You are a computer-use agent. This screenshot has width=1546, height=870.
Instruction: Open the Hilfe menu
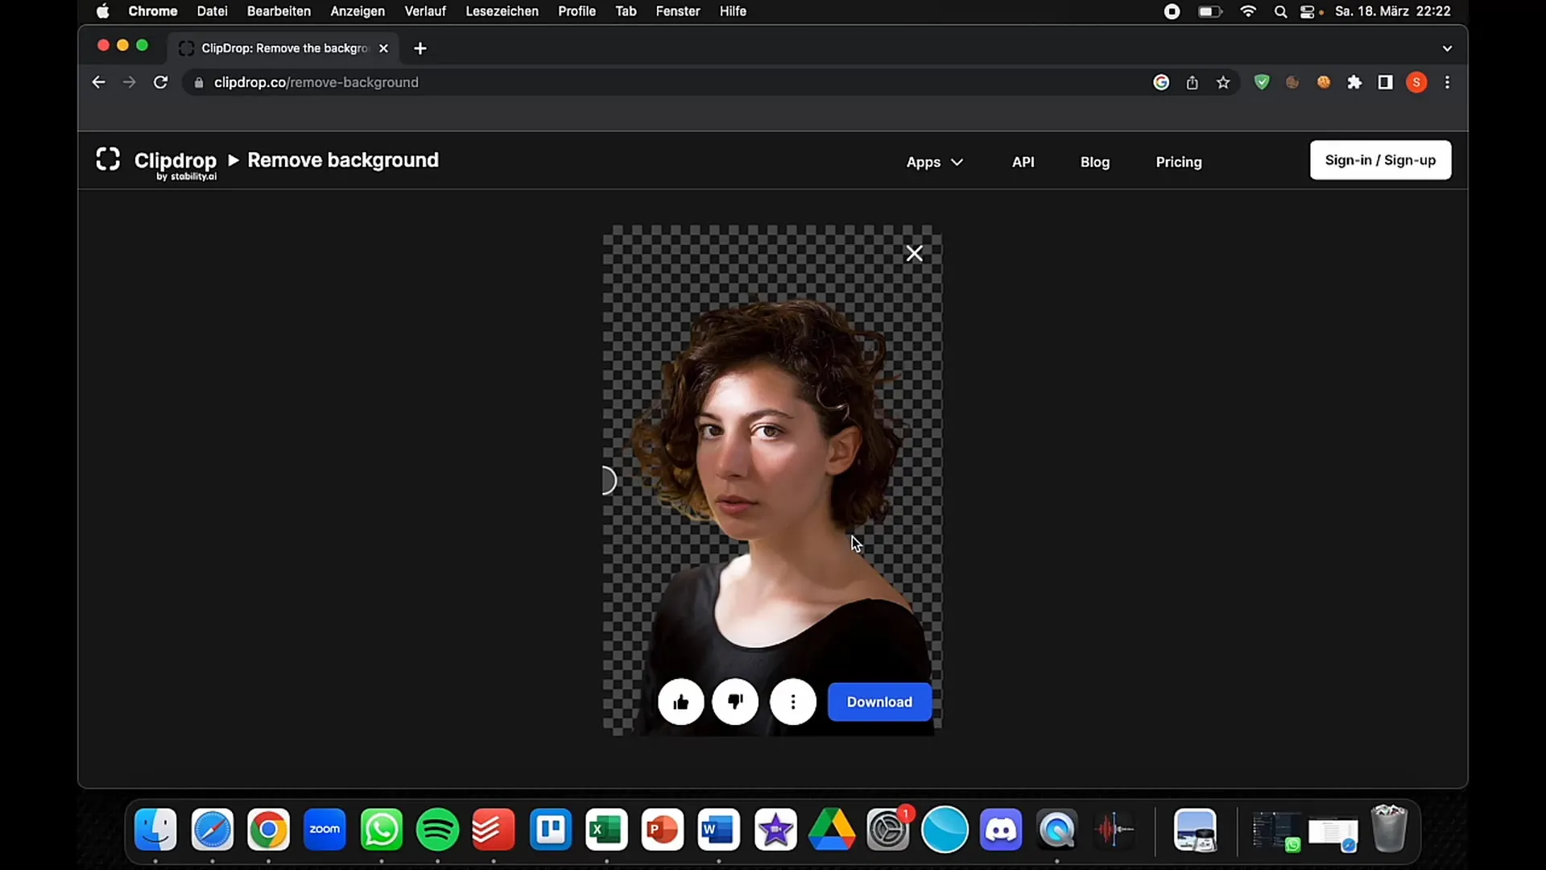tap(733, 11)
